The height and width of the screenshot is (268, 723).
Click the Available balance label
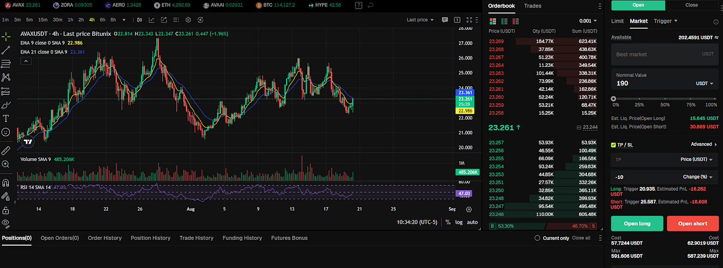point(621,38)
